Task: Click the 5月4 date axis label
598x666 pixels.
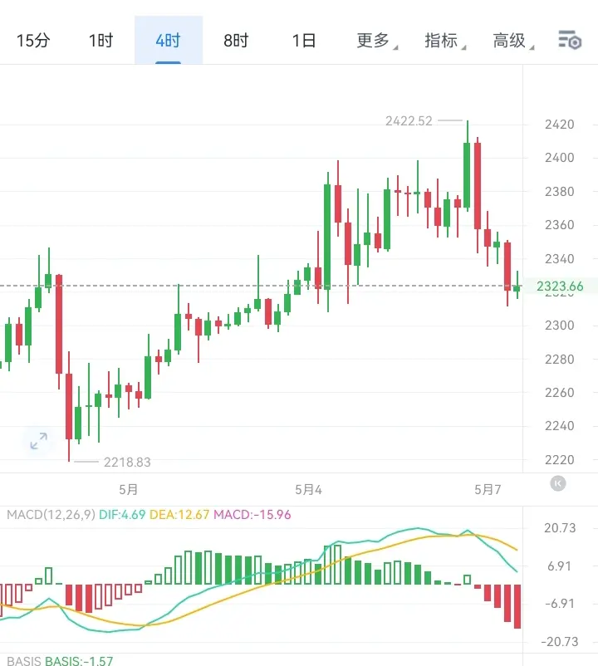Action: coord(308,490)
